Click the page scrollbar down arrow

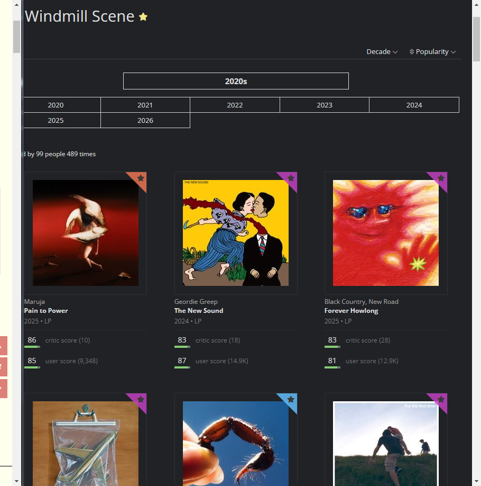click(477, 481)
